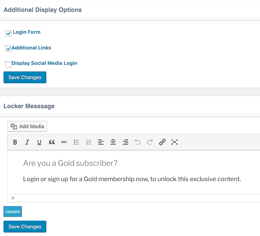Insert a link using the chain icon
Screen dimensions: 260x236
[162, 142]
